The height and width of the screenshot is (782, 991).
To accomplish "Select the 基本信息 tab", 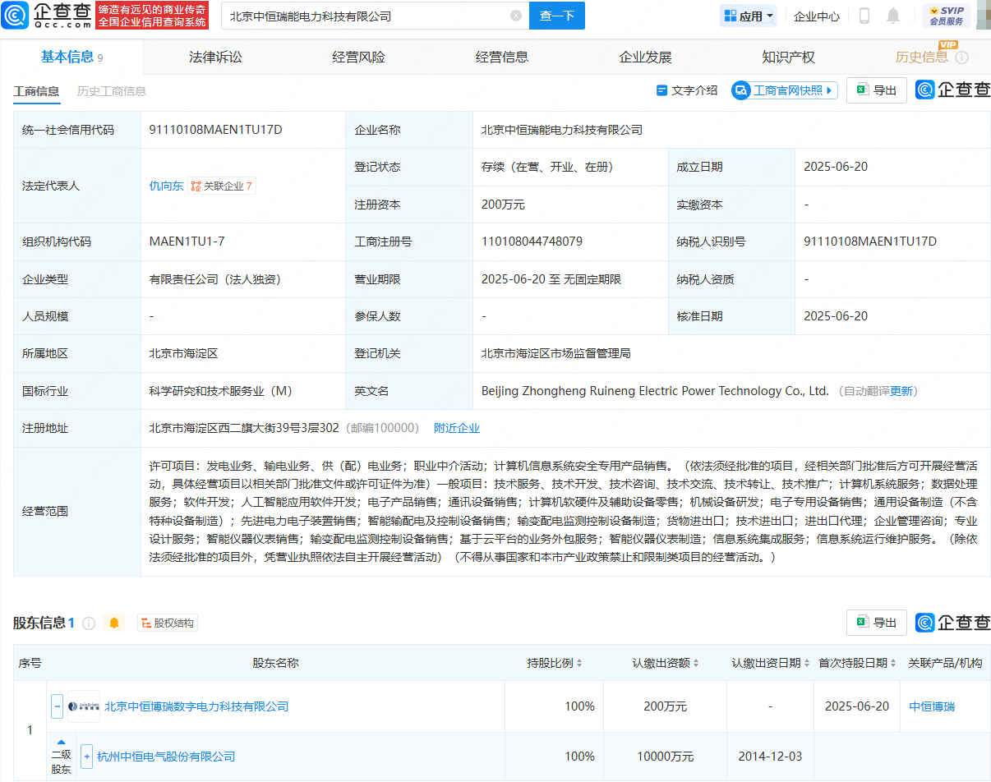I will pyautogui.click(x=71, y=57).
